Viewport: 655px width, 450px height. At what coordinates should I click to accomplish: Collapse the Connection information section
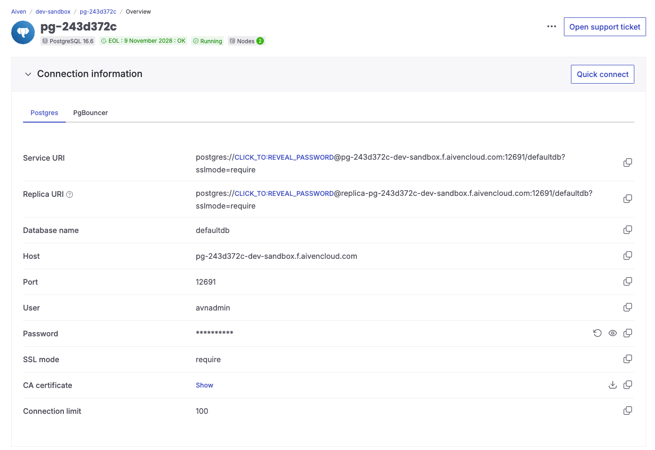(28, 74)
